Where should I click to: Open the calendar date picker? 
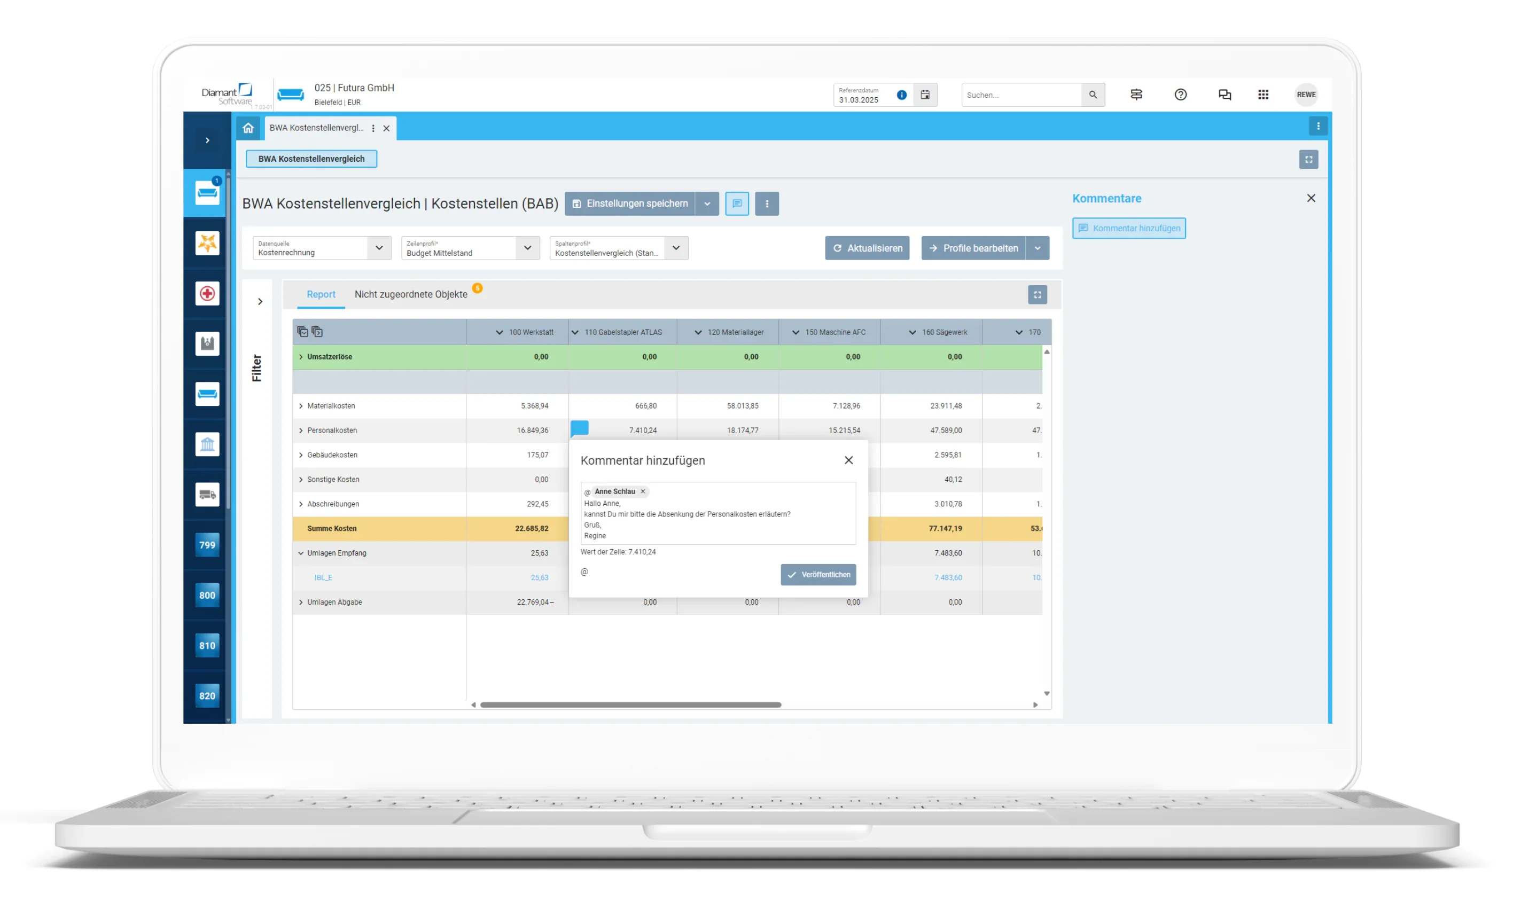coord(924,95)
